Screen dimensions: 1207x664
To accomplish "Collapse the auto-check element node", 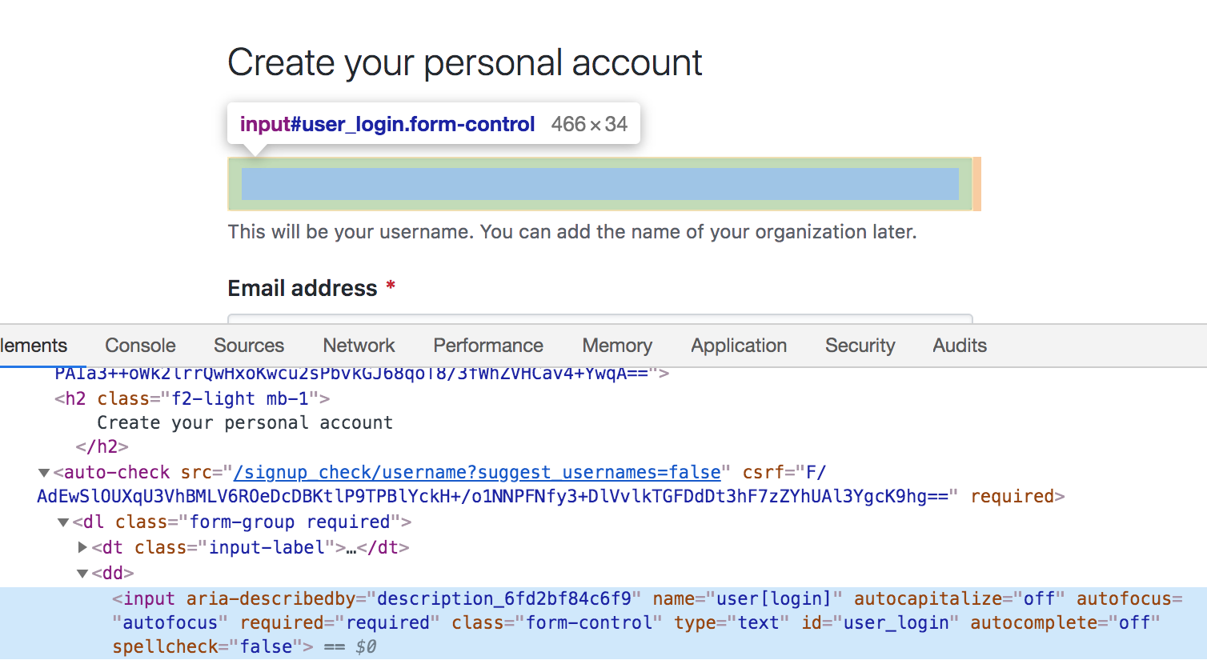I will [x=45, y=473].
